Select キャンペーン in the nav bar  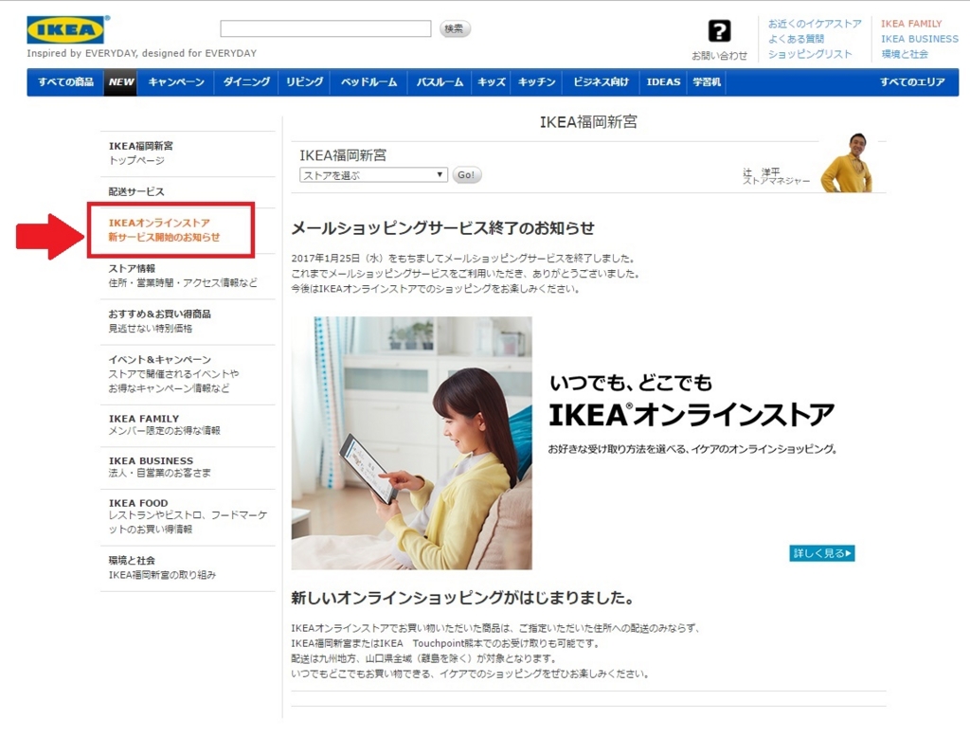(x=175, y=81)
